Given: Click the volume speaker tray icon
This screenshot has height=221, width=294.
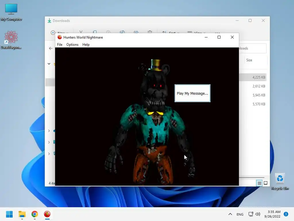Looking at the screenshot, I should pos(258,214).
